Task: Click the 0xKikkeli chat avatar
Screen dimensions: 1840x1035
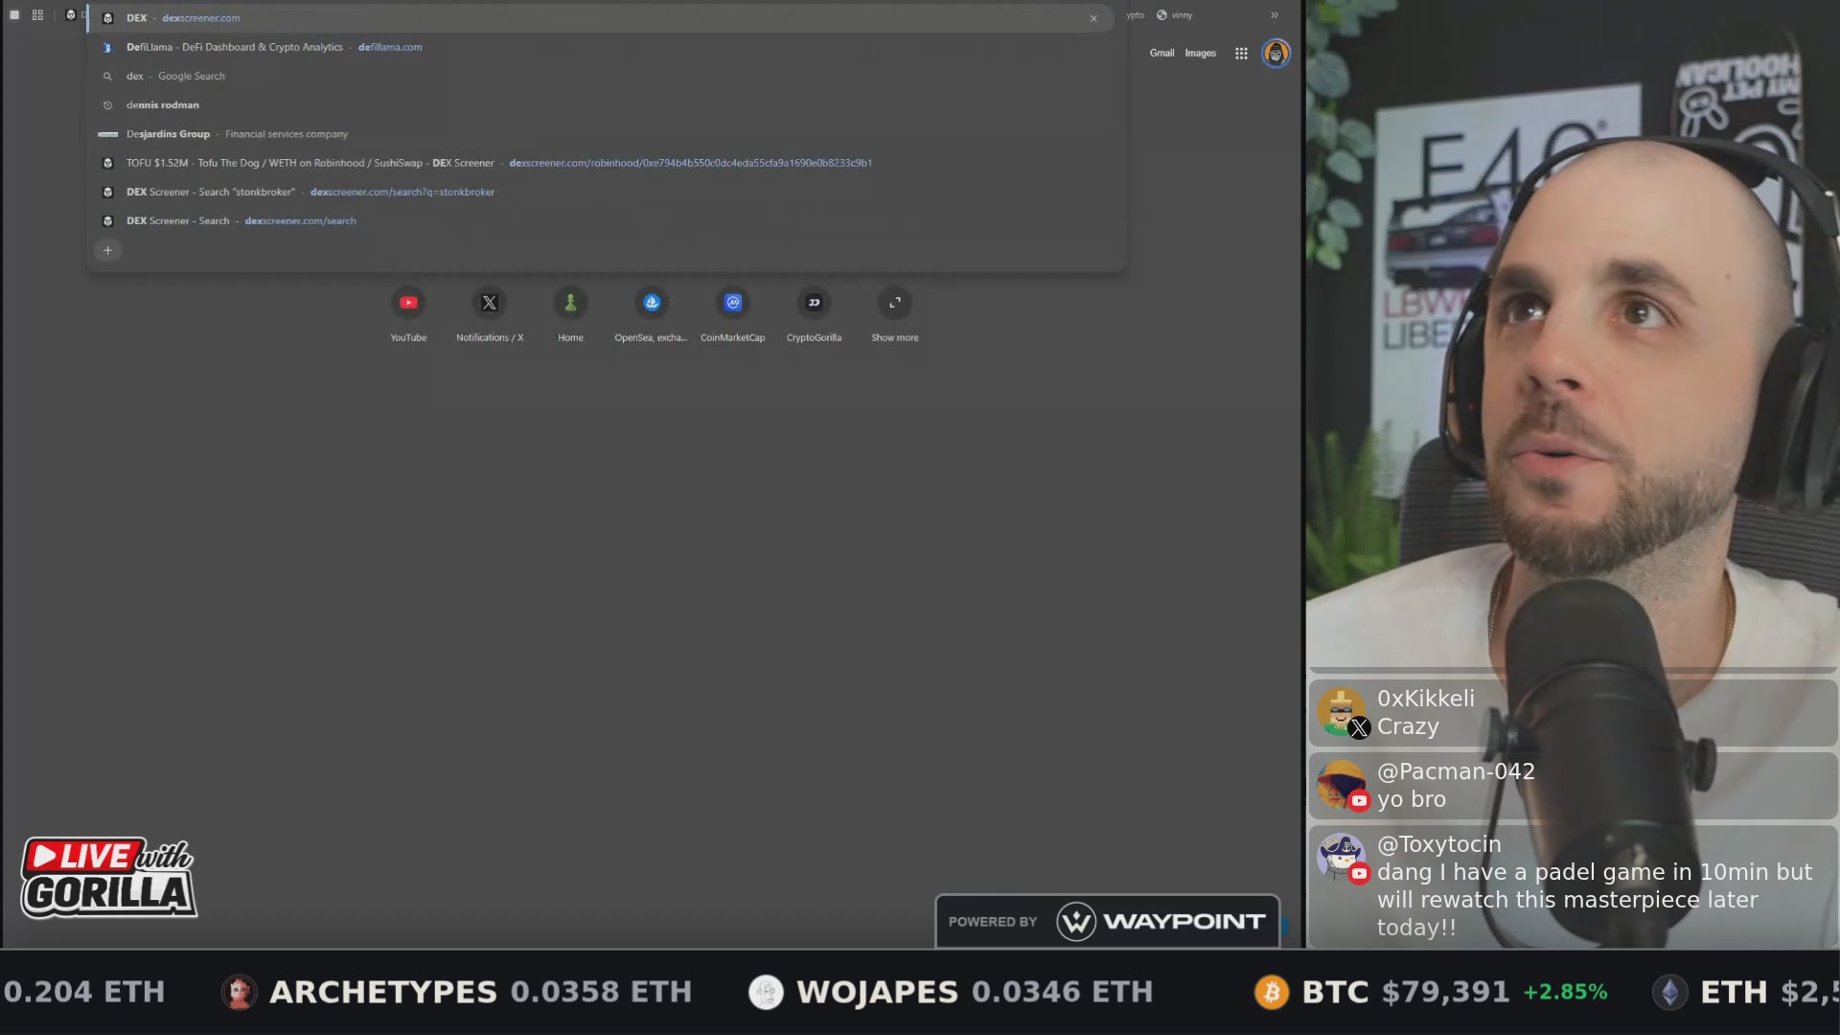Action: pyautogui.click(x=1342, y=713)
